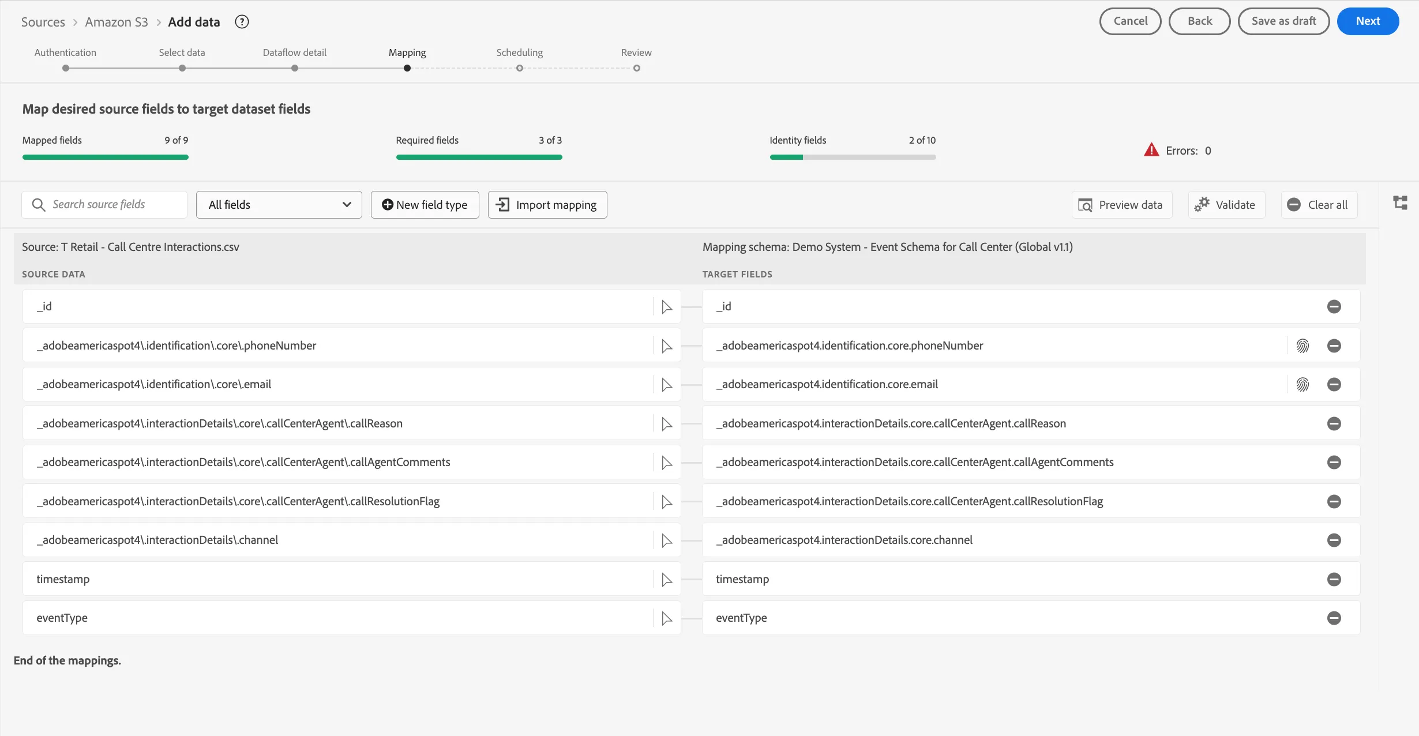Remove the callReason target mapping

pyautogui.click(x=1334, y=423)
